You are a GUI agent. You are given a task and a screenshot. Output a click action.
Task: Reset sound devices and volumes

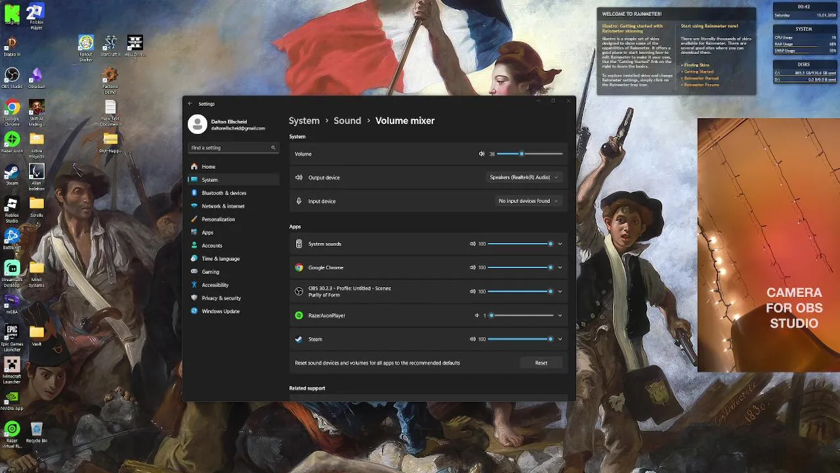pos(541,363)
